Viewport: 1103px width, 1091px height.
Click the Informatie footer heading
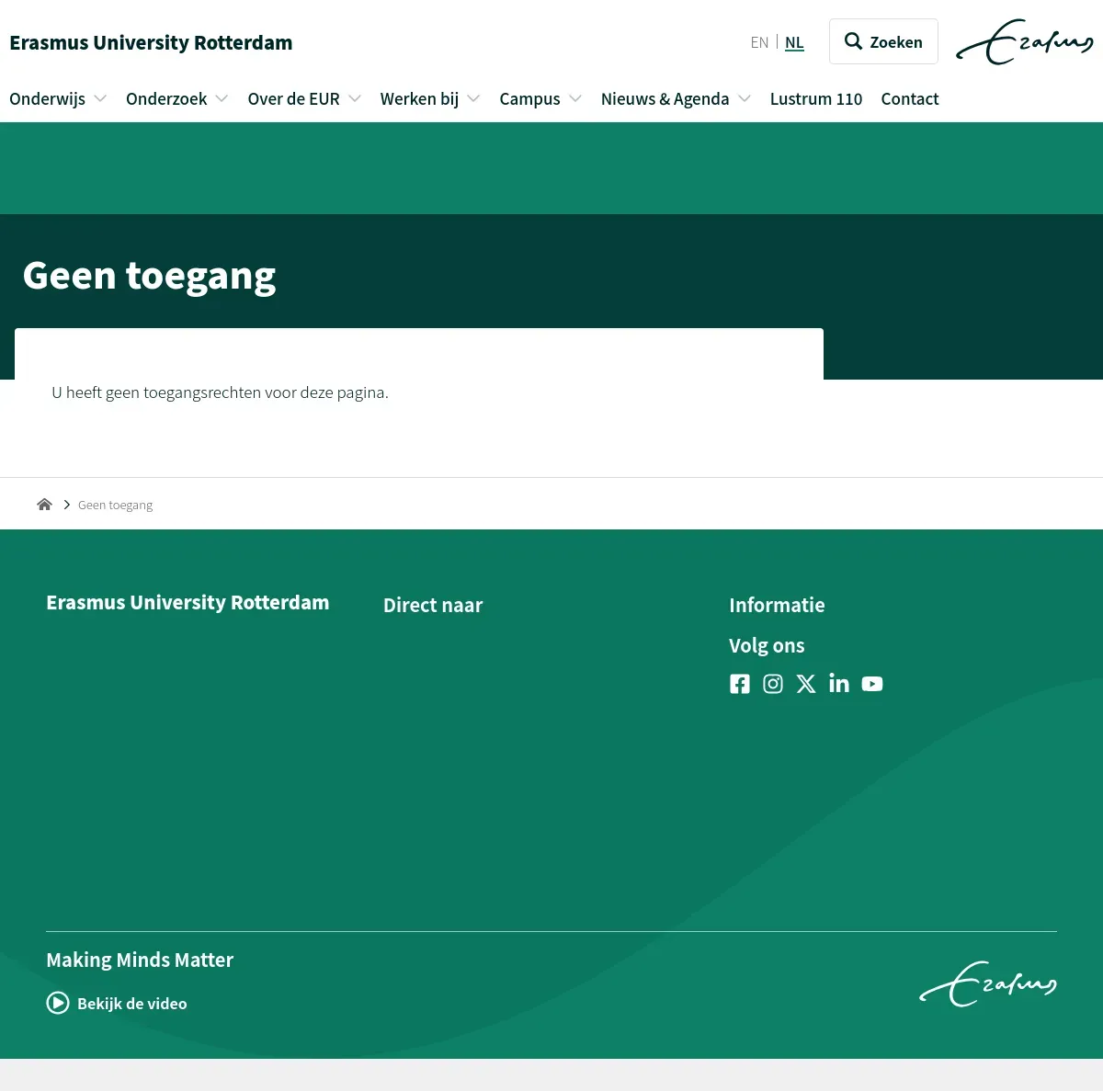[777, 605]
